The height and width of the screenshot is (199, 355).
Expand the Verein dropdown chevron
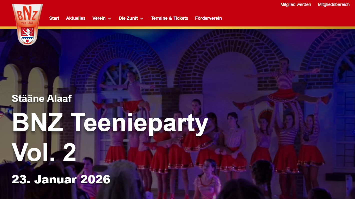point(109,18)
